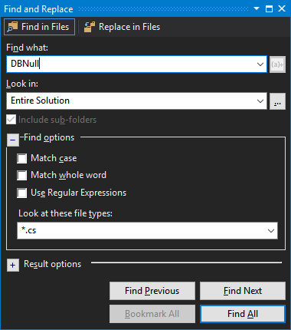Switch to the Replace in Files tab
Screen dimensions: 291x330
(x=122, y=27)
